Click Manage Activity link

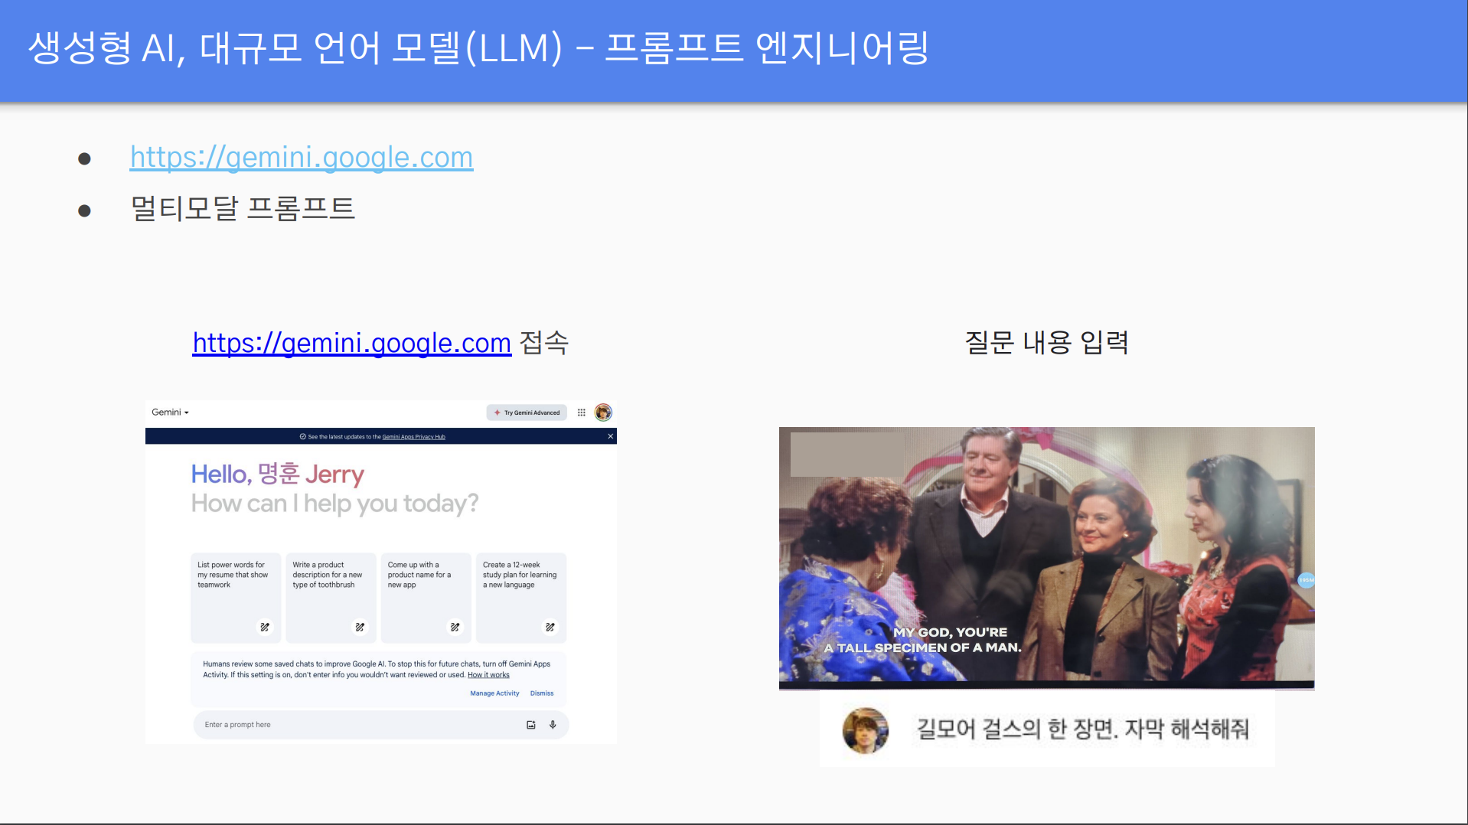click(x=494, y=693)
